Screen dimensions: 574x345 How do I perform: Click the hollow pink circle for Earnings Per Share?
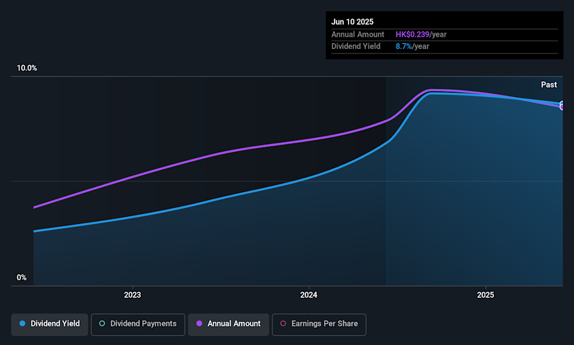pos(283,324)
